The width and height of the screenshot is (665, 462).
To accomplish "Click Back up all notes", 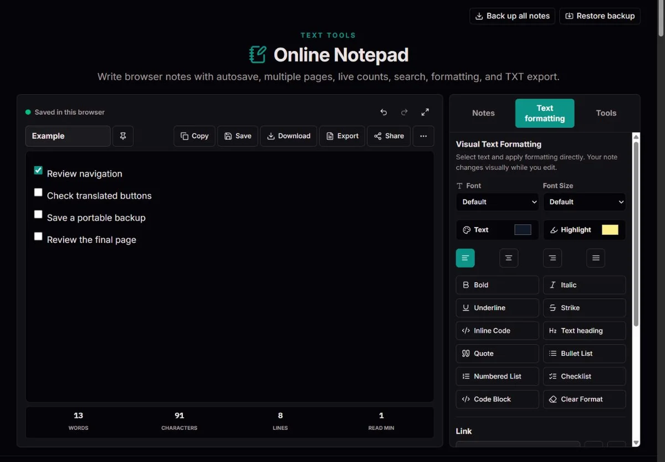I will click(x=513, y=16).
